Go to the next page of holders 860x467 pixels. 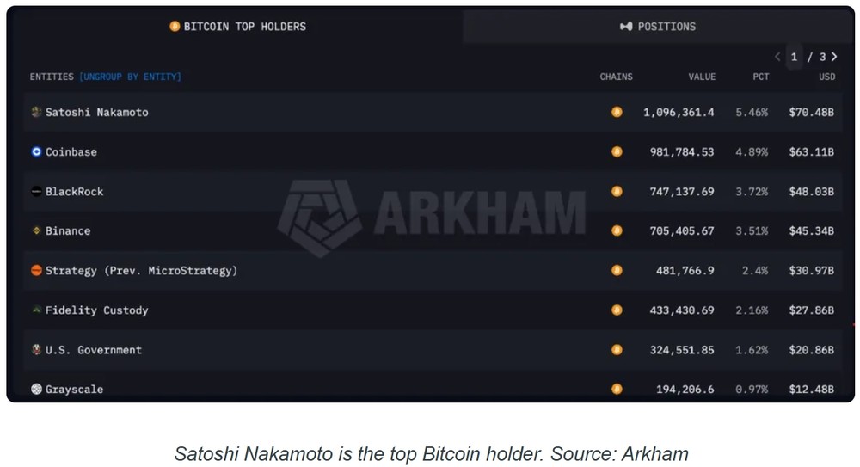(834, 57)
